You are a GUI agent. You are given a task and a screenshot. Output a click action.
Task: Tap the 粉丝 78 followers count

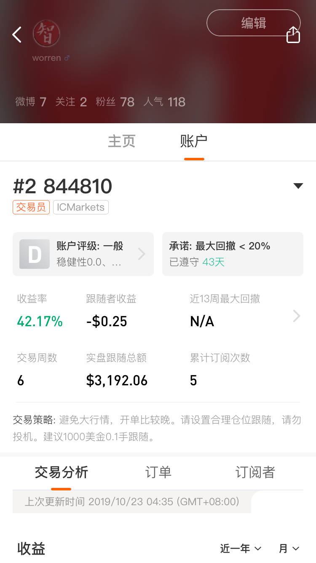point(115,102)
